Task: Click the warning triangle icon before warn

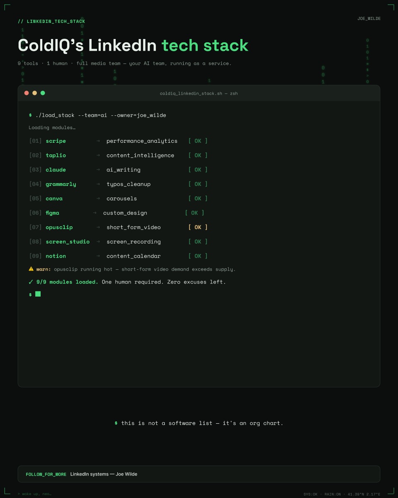Action: 31,269
